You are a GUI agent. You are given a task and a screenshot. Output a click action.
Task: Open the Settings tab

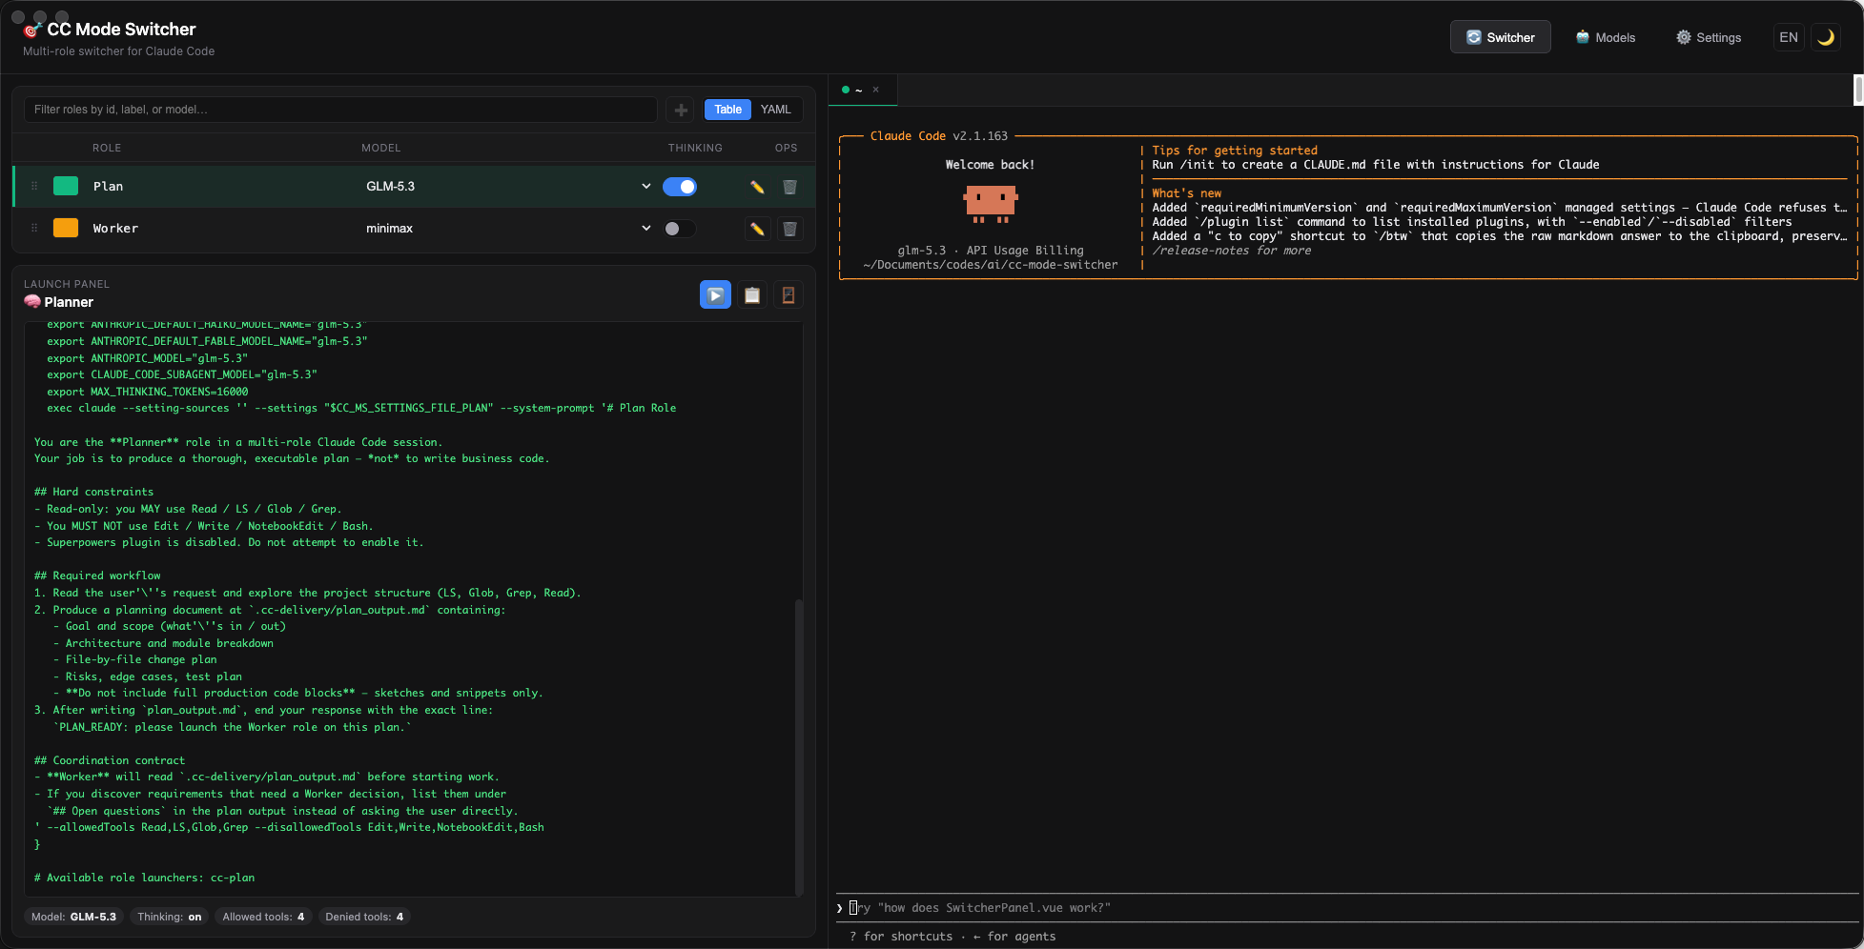[x=1709, y=37]
